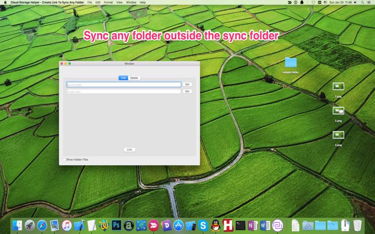Screen dimensions: 375x234
Task: Hit the Set button for target path
Action: coord(187,91)
